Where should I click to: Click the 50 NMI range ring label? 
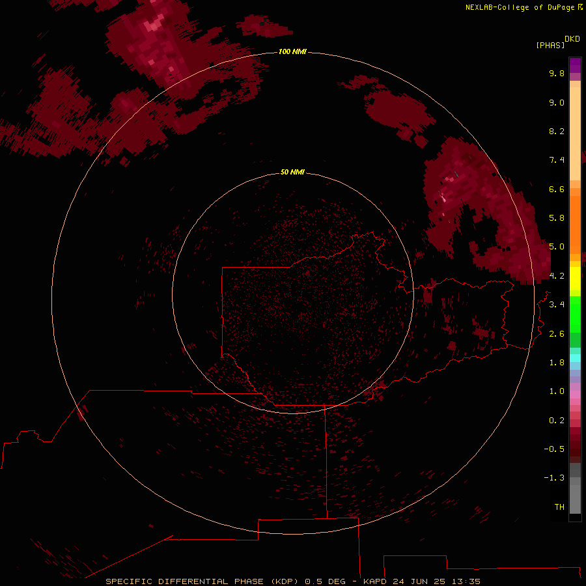(x=292, y=172)
